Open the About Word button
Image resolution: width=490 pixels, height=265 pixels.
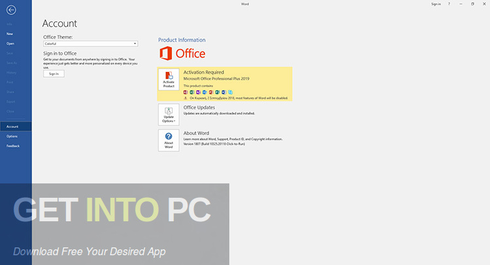(x=169, y=140)
